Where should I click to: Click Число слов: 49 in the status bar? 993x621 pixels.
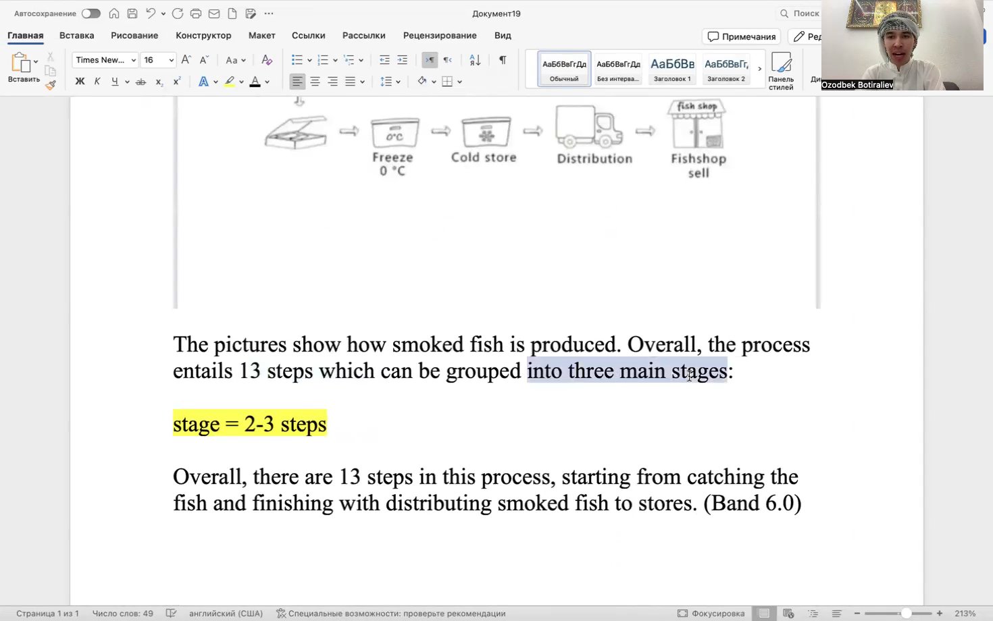[x=122, y=613]
